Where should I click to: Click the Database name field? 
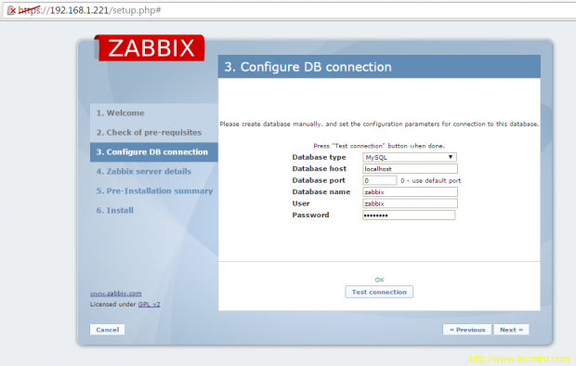pyautogui.click(x=410, y=191)
